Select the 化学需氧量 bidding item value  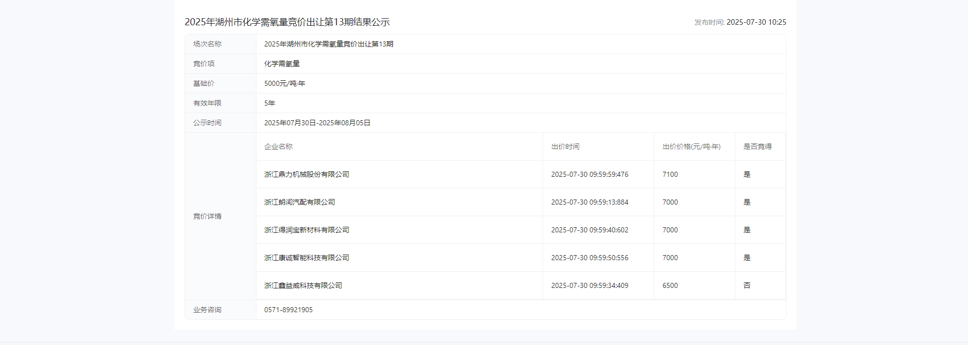[282, 64]
